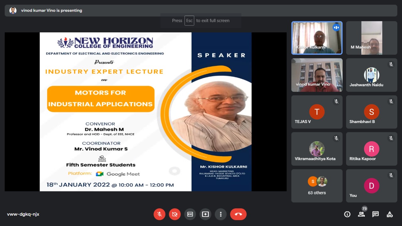Image resolution: width=402 pixels, height=226 pixels.
Task: Select M Mahesh video tile
Action: (372, 38)
